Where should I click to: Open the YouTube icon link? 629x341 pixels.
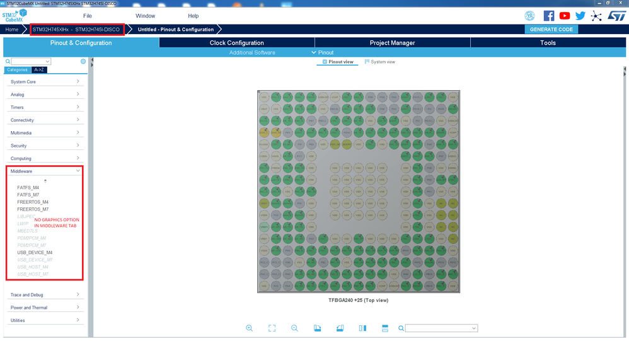[565, 16]
